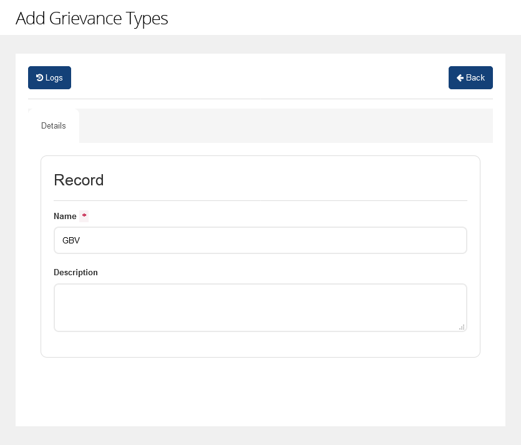
Task: Click the Description field label
Action: click(x=75, y=272)
